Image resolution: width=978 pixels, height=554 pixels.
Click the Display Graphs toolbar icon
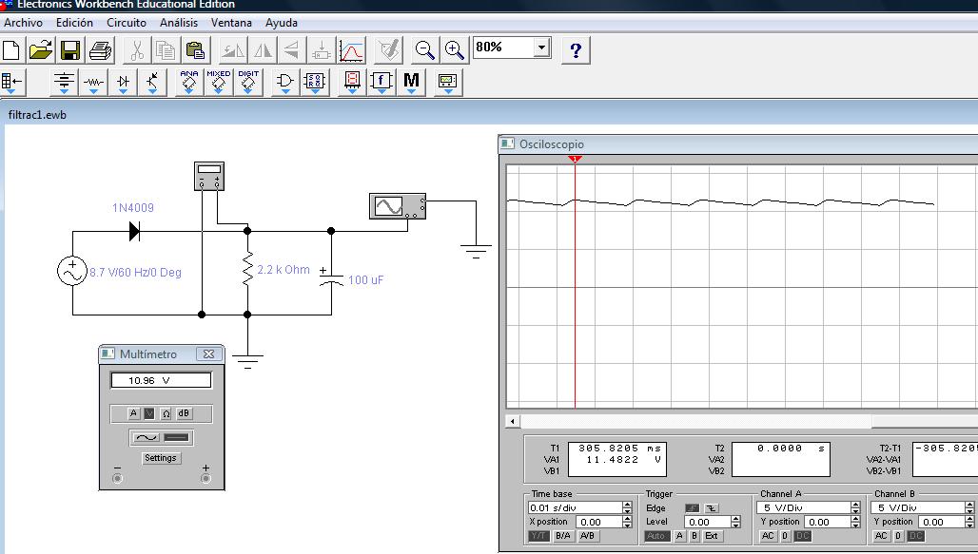click(x=352, y=50)
